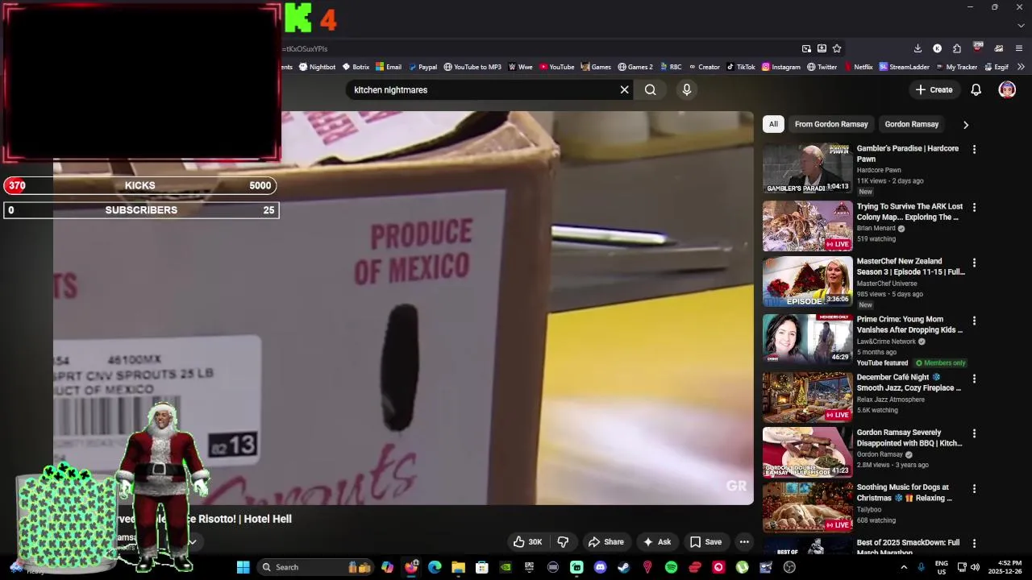The width and height of the screenshot is (1032, 580).
Task: Open Discord from taskbar
Action: pyautogui.click(x=600, y=567)
